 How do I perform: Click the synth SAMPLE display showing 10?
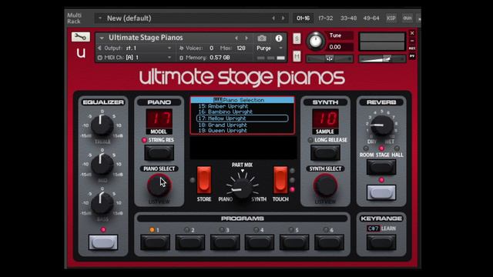tap(325, 118)
